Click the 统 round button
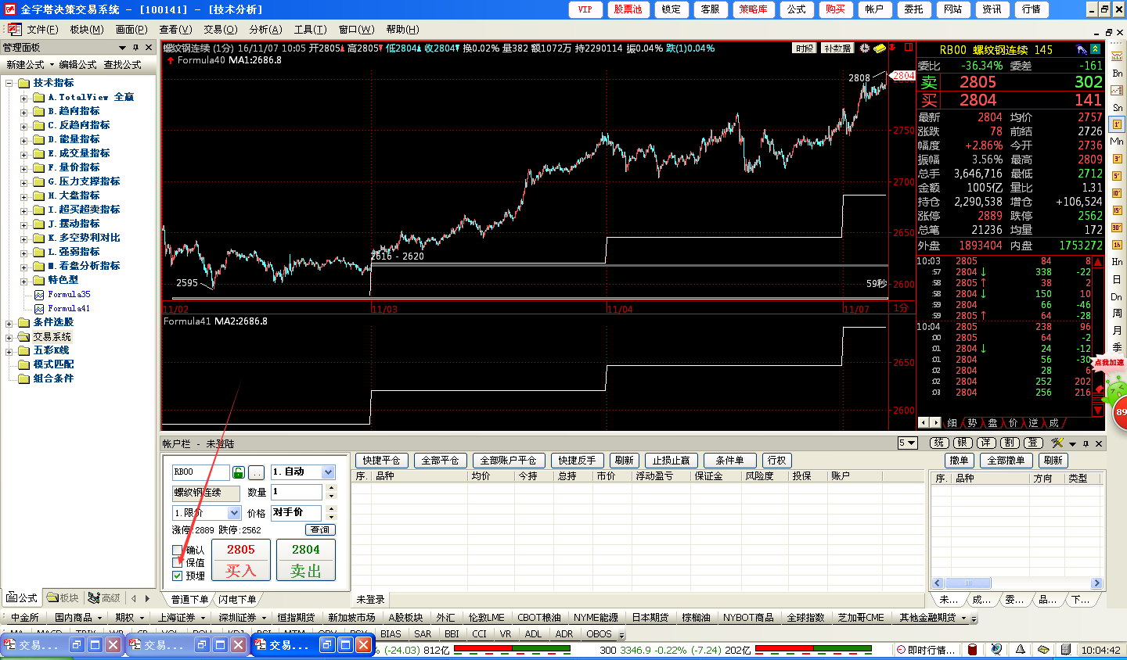Image resolution: width=1127 pixels, height=660 pixels. pos(939,443)
